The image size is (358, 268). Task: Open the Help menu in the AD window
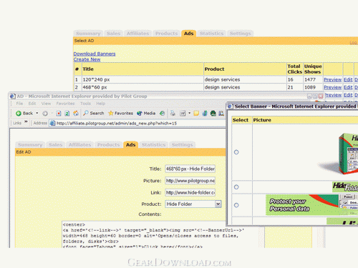(x=100, y=104)
